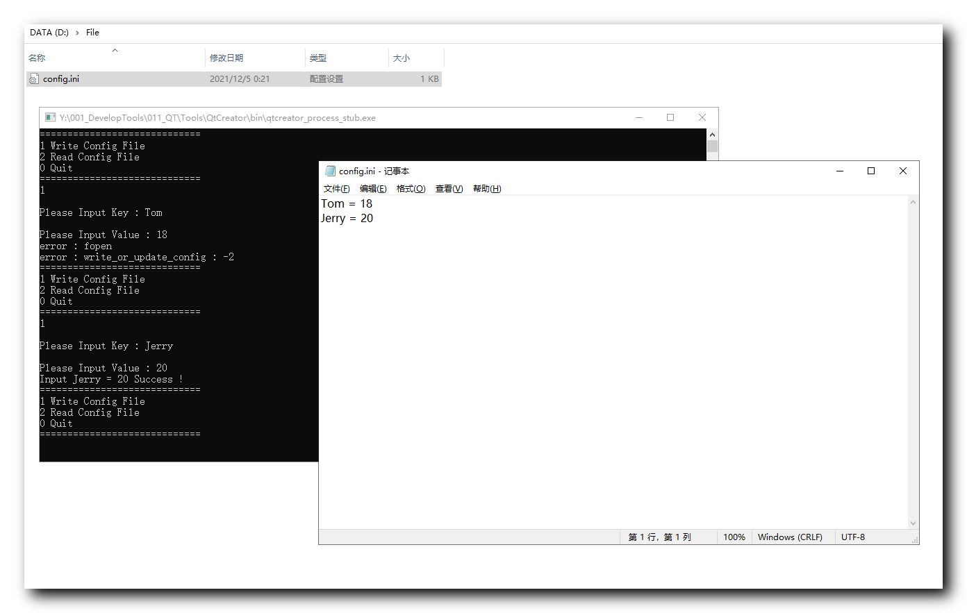Click 'Please Input Key : Jerry' console line
The image size is (967, 613).
106,346
